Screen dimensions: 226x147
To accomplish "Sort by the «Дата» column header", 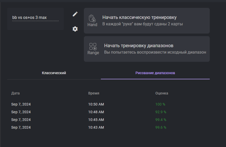I will pyautogui.click(x=15, y=93).
